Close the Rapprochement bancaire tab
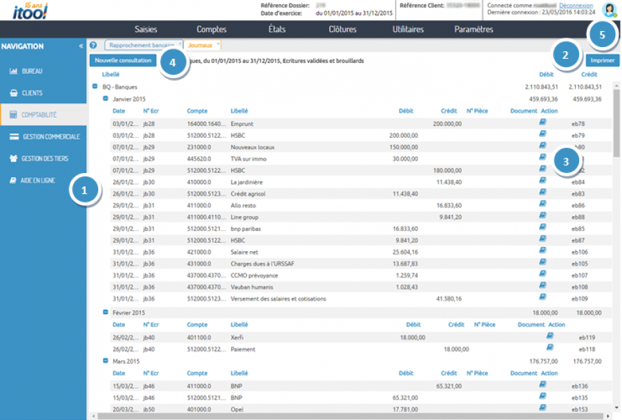 [180, 44]
